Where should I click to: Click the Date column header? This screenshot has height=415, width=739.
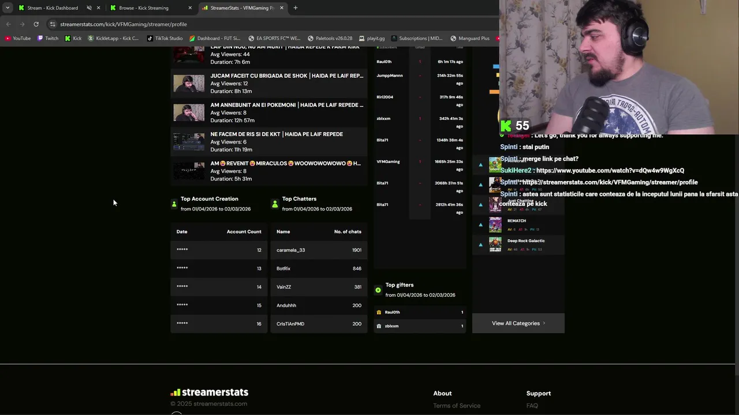[182, 232]
